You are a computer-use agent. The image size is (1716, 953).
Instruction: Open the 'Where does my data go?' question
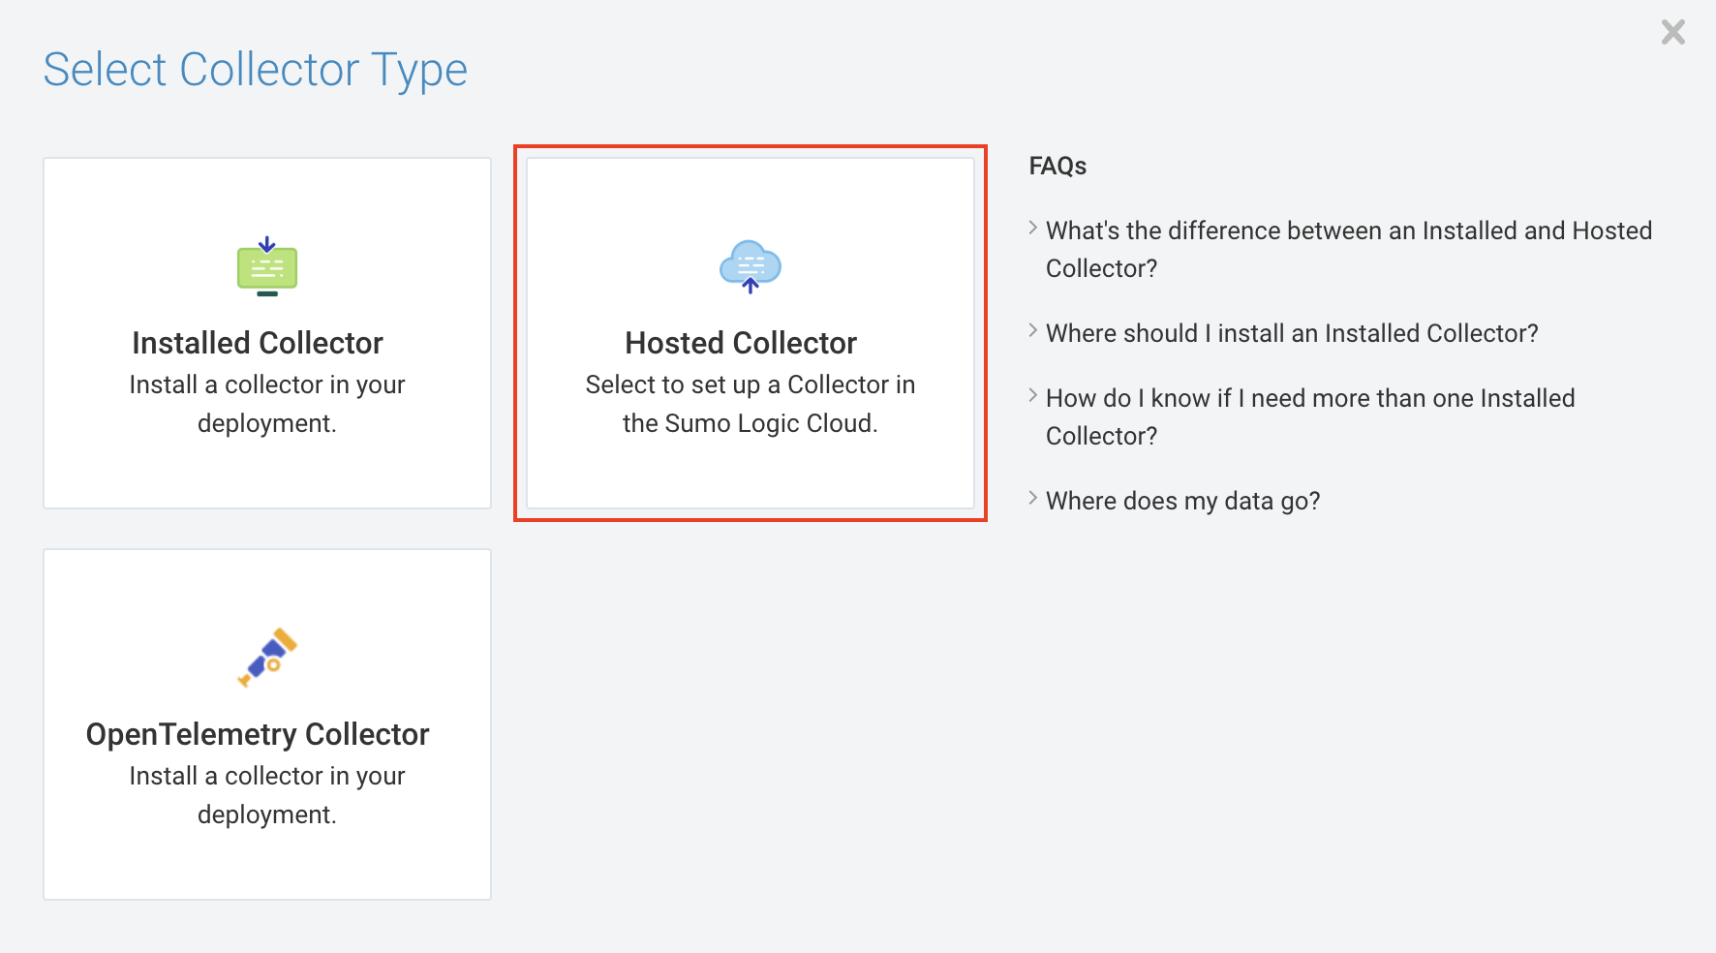(x=1182, y=501)
